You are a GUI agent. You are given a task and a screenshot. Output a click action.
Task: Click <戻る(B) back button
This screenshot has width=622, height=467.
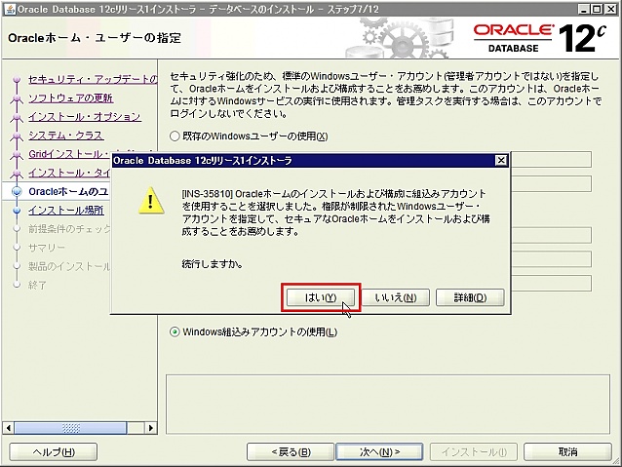pos(291,452)
